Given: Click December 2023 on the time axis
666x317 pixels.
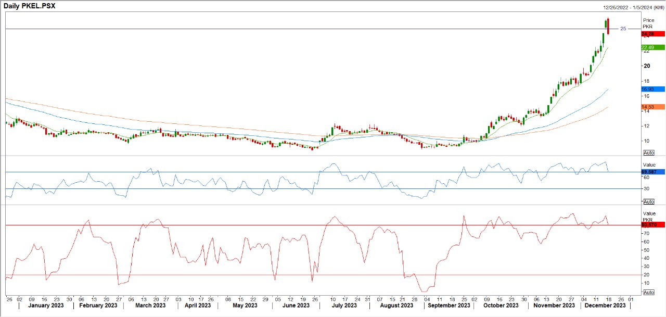Looking at the screenshot, I should point(604,306).
